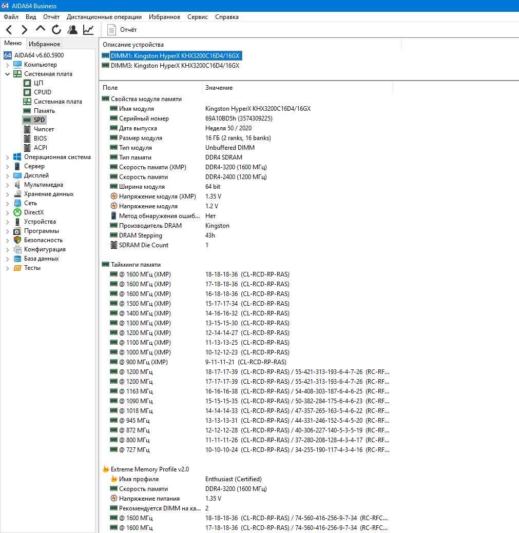
Task: Click the Windows logo Операционная система icon
Action: pos(17,157)
